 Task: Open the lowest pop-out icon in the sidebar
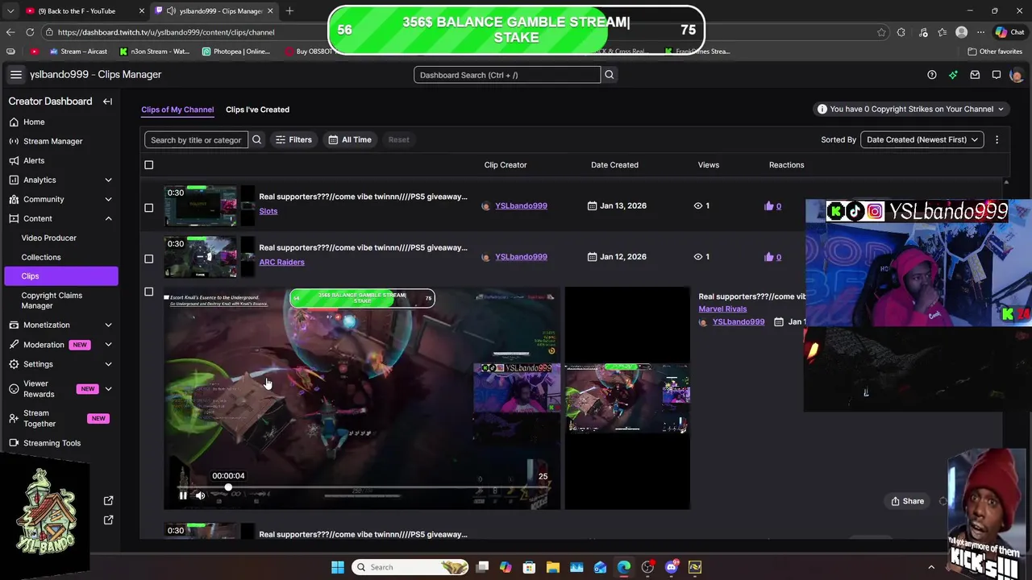point(109,520)
